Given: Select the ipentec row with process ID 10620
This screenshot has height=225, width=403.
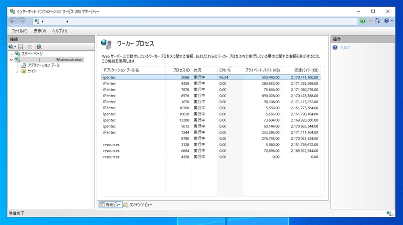Looking at the screenshot, I should 211,114.
